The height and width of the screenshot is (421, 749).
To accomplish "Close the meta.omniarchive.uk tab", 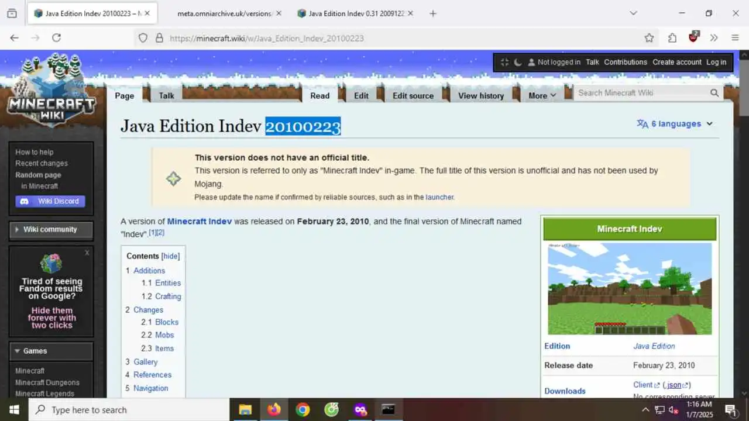I will (278, 13).
